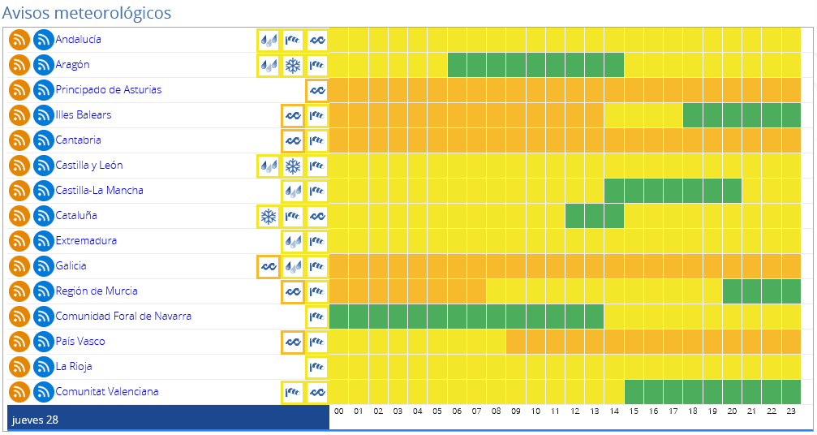817x435 pixels.
Task: Click the coastal waves icon for Galicia
Action: (x=269, y=266)
